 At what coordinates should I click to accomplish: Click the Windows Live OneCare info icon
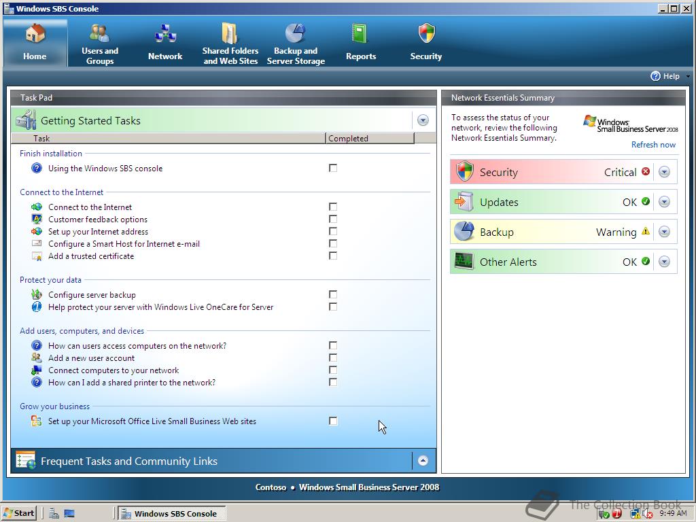click(37, 307)
